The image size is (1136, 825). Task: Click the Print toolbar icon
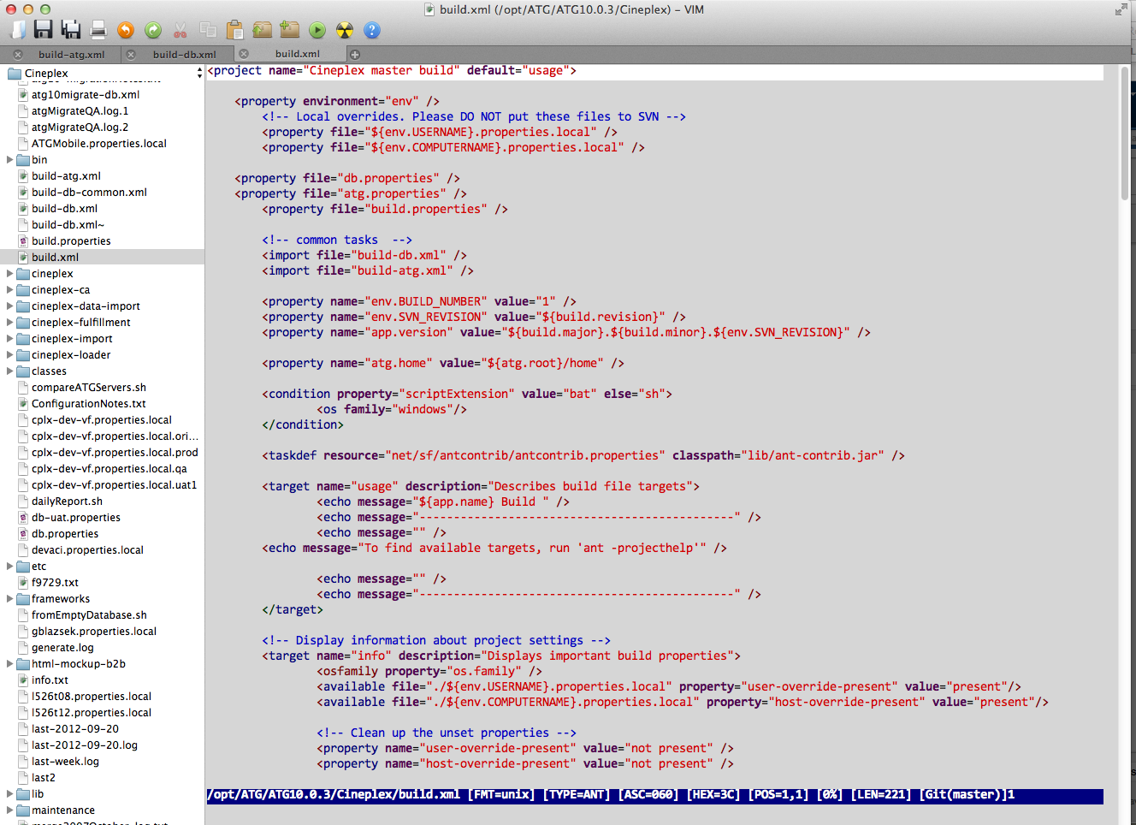(x=98, y=30)
